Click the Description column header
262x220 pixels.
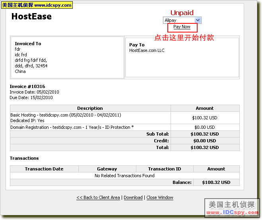point(90,108)
